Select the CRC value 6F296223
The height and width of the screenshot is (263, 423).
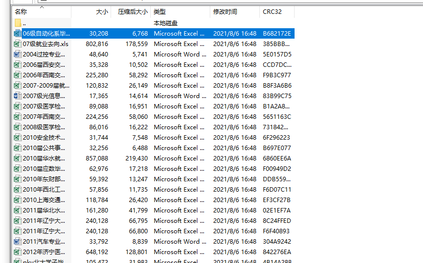(276, 138)
